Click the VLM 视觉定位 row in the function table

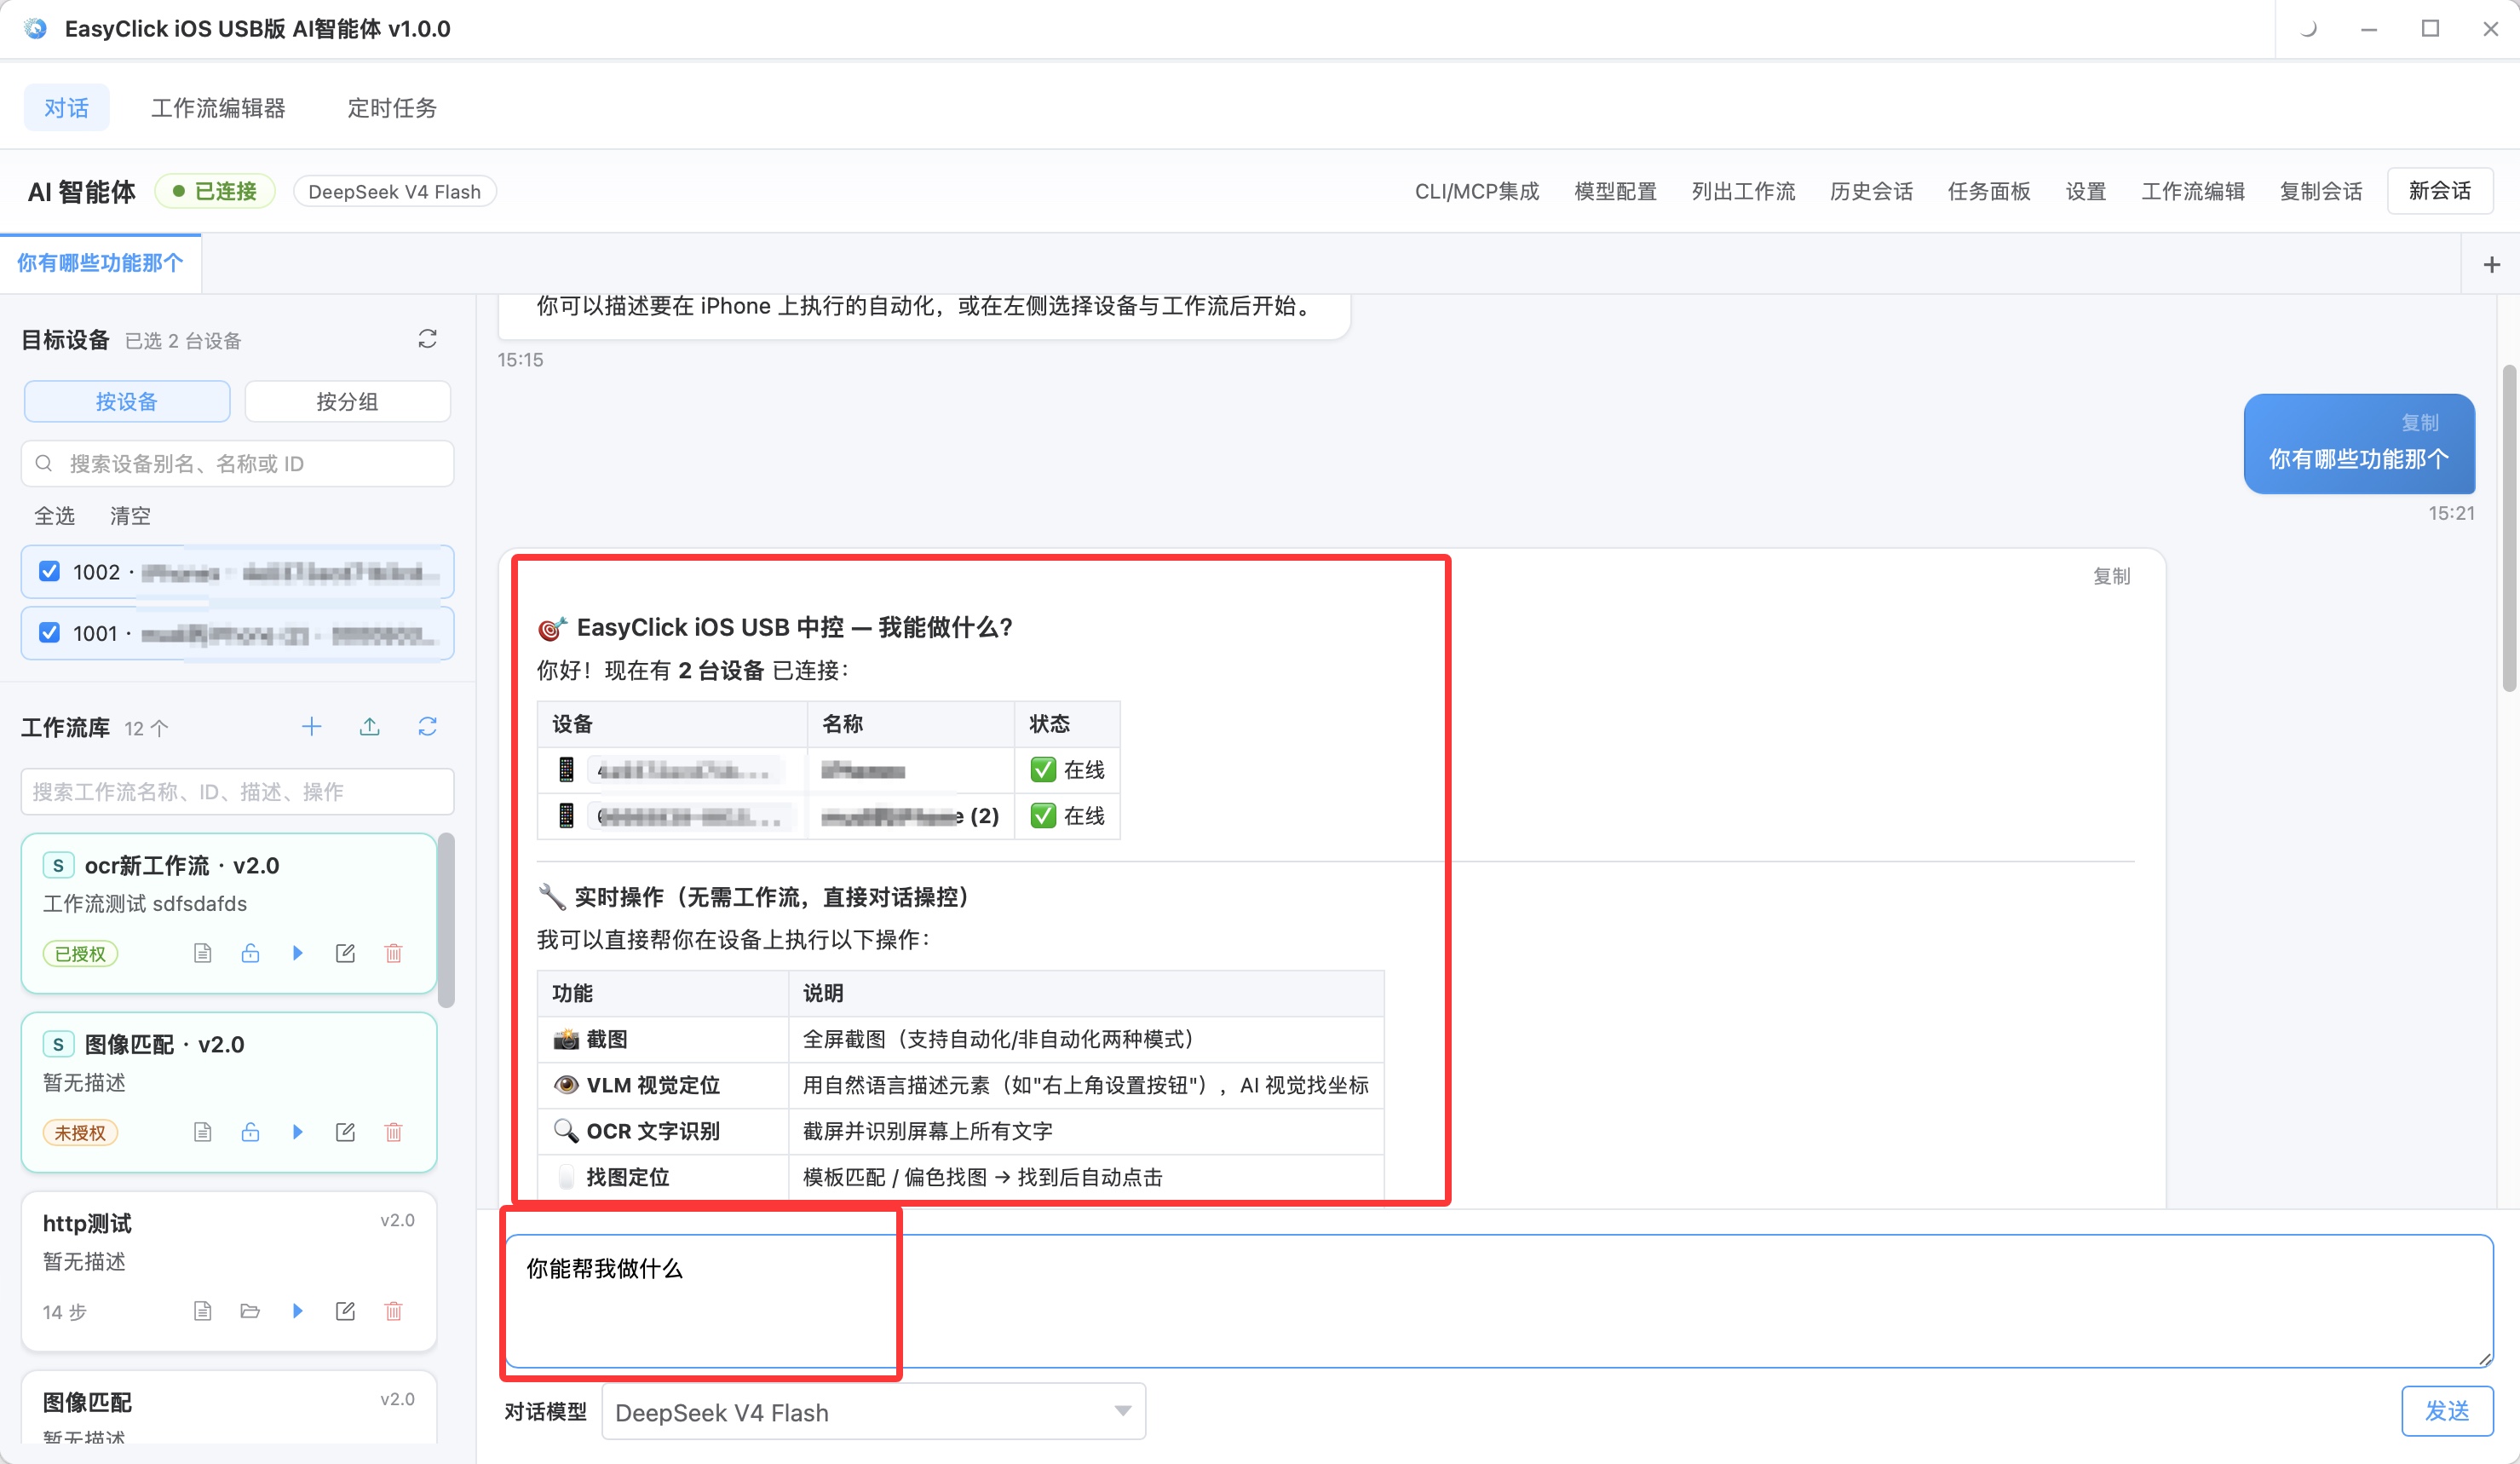click(x=960, y=1085)
